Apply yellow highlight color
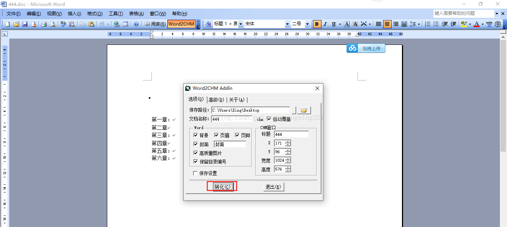507x227 pixels. [x=464, y=24]
